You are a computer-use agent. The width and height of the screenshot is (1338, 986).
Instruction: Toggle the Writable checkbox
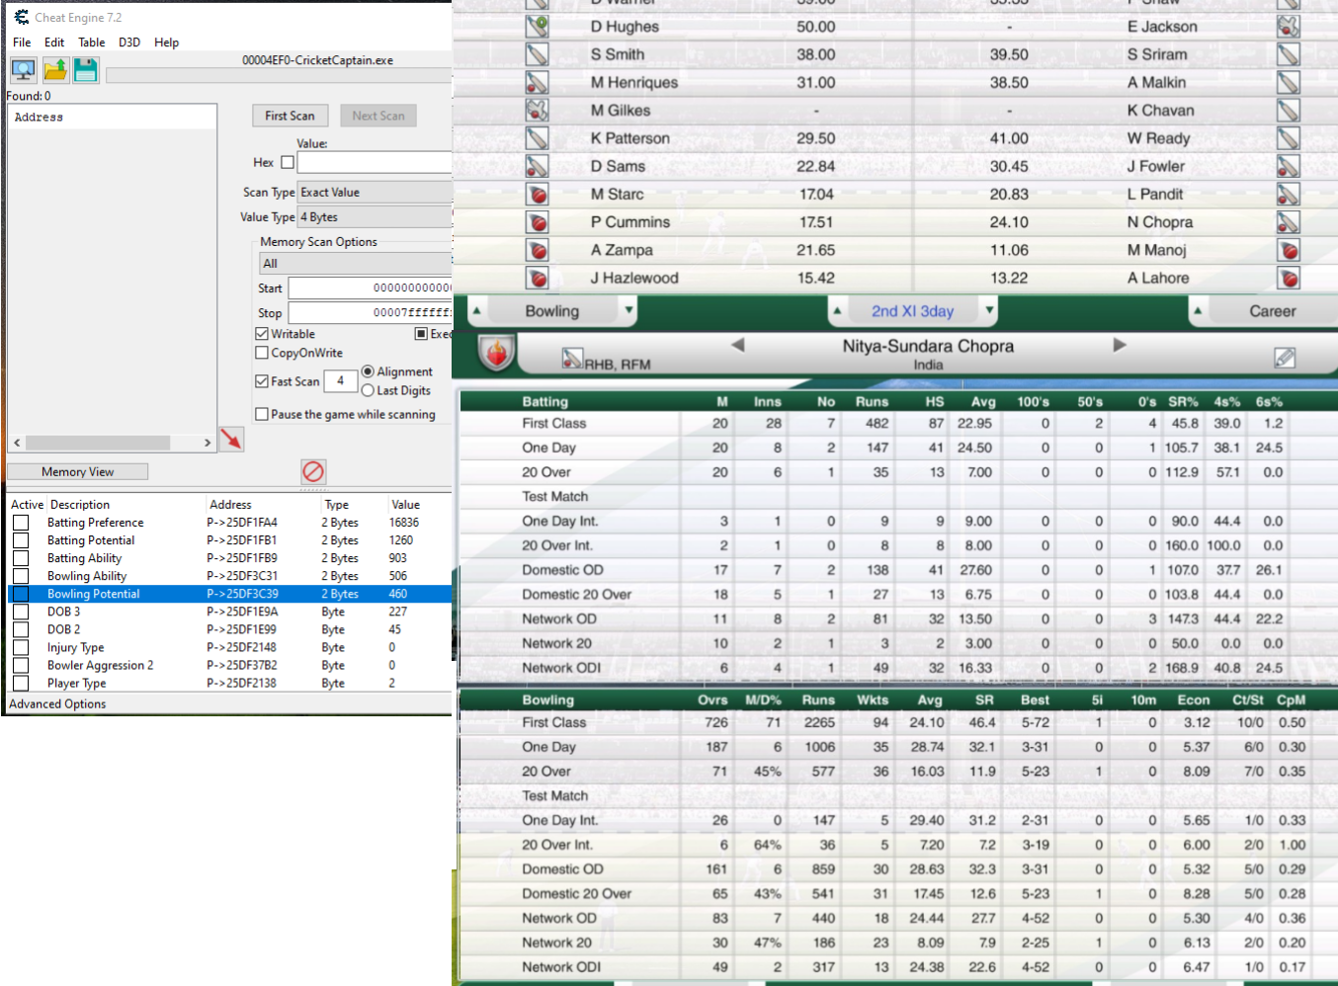[262, 334]
